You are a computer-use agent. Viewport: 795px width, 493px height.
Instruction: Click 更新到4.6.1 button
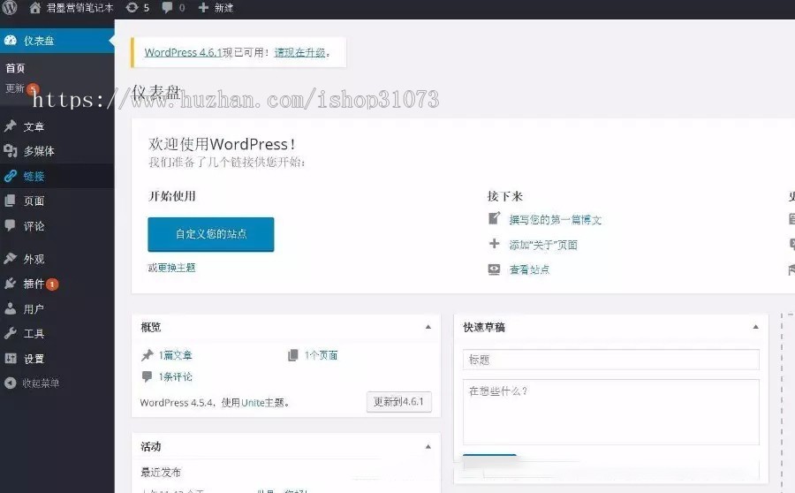tap(399, 402)
